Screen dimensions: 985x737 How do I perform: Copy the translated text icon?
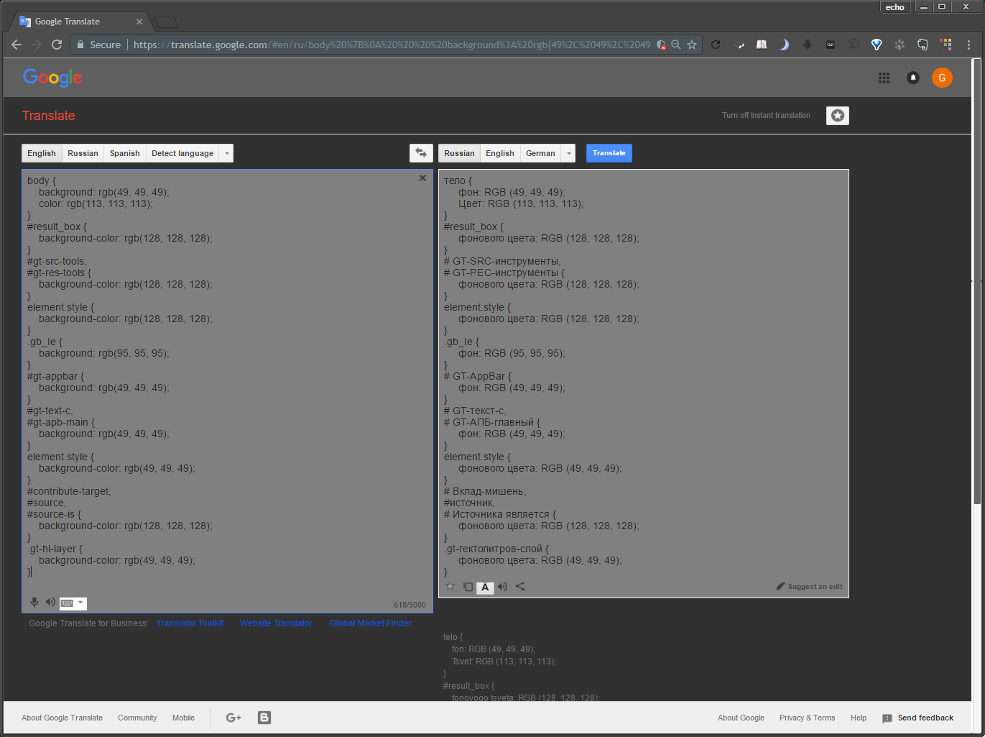[468, 587]
